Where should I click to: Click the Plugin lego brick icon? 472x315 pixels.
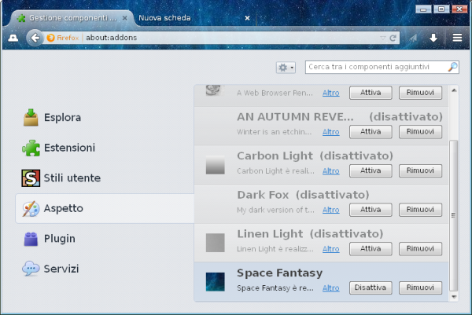[31, 240]
